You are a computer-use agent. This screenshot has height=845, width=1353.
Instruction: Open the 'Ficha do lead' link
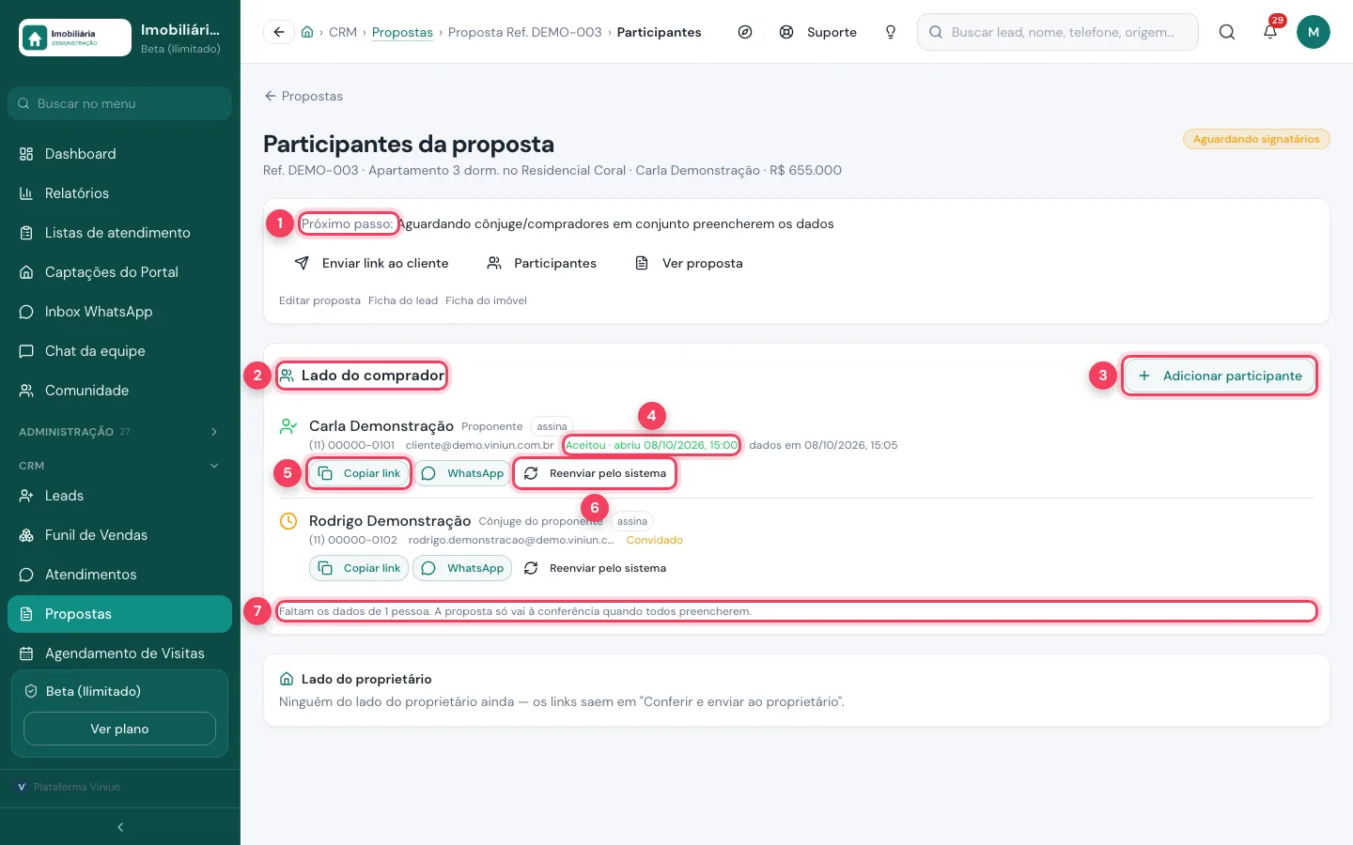pos(403,300)
